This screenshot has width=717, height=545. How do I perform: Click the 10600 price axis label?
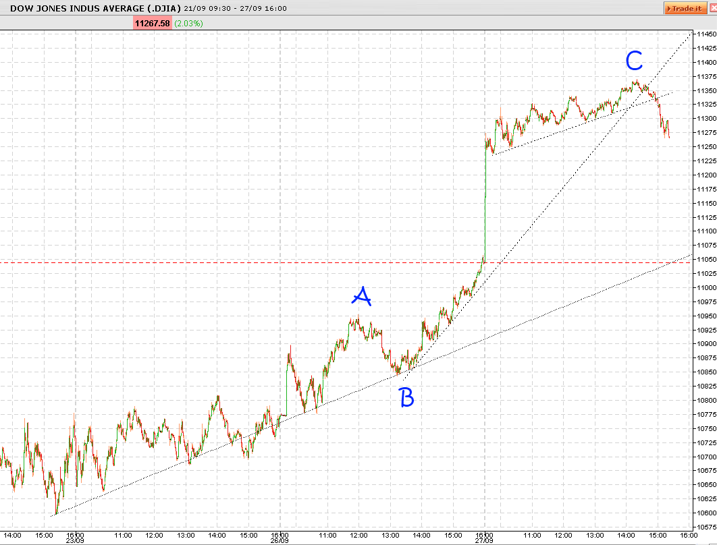pyautogui.click(x=706, y=513)
